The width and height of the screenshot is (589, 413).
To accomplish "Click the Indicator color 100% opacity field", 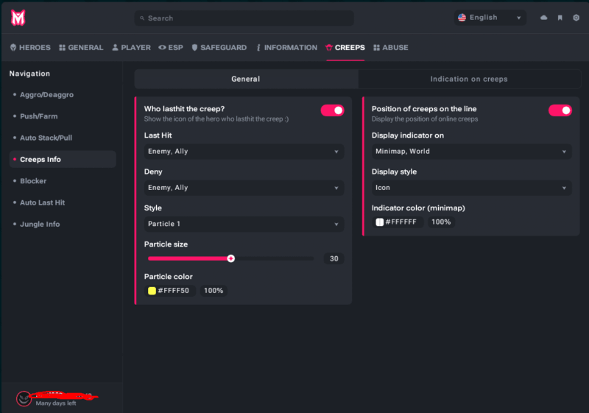I will click(x=441, y=222).
